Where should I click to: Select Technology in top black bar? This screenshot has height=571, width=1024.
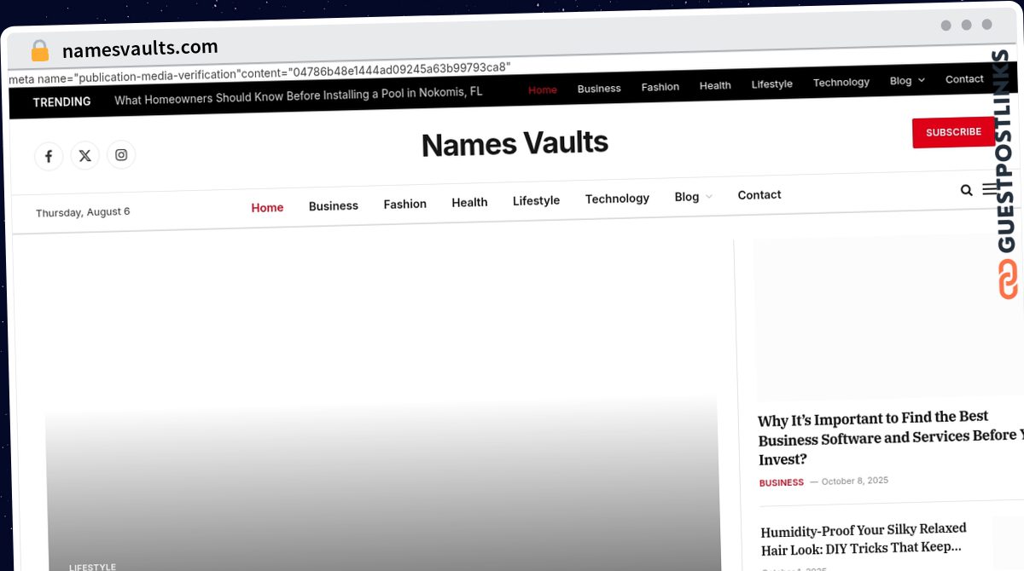click(x=841, y=83)
